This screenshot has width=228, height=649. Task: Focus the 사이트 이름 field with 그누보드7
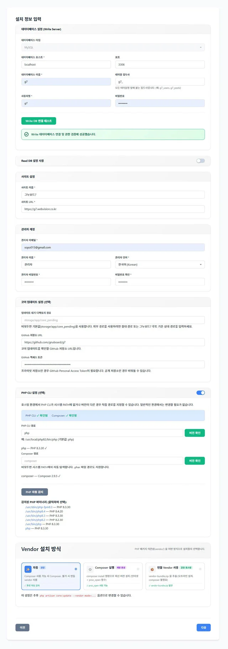point(113,195)
